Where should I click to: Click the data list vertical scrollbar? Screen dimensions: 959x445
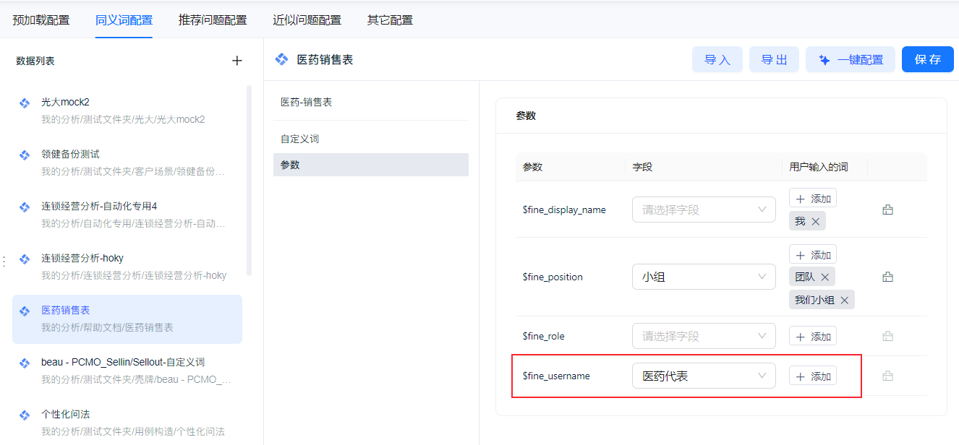click(x=250, y=181)
